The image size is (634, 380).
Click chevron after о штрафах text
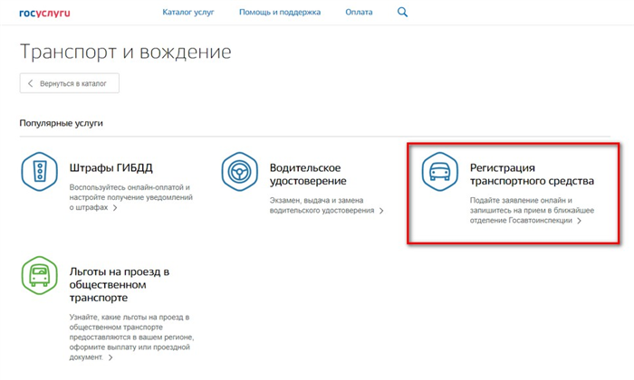(115, 207)
